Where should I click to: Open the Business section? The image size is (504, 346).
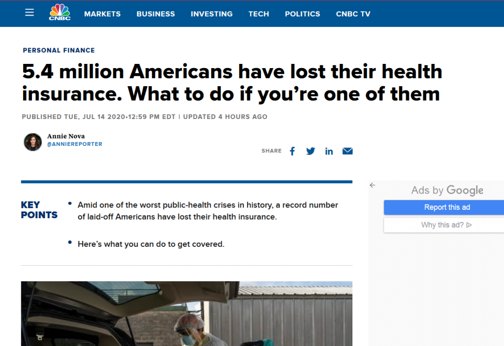[155, 14]
